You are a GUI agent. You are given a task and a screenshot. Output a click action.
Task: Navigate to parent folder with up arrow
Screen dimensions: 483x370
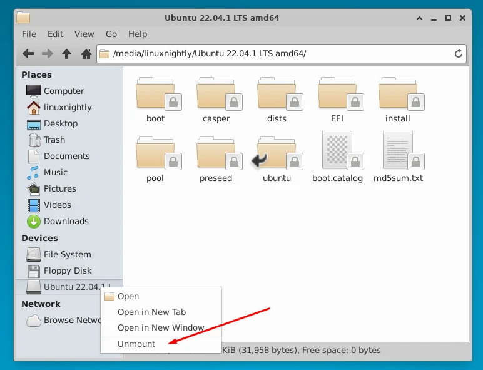tap(66, 54)
